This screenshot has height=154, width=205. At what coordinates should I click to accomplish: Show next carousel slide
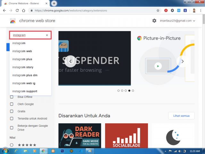(183, 61)
